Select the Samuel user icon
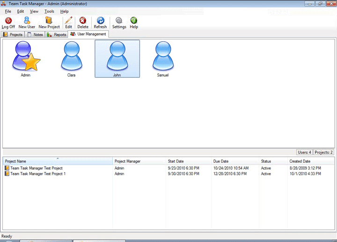Viewport: 337px width, 242px height. pos(162,58)
